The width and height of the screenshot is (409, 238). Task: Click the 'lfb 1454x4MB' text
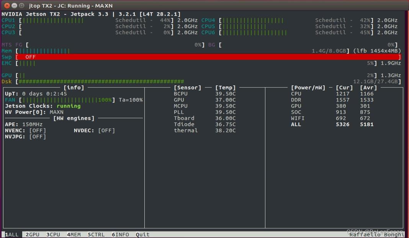(x=377, y=51)
